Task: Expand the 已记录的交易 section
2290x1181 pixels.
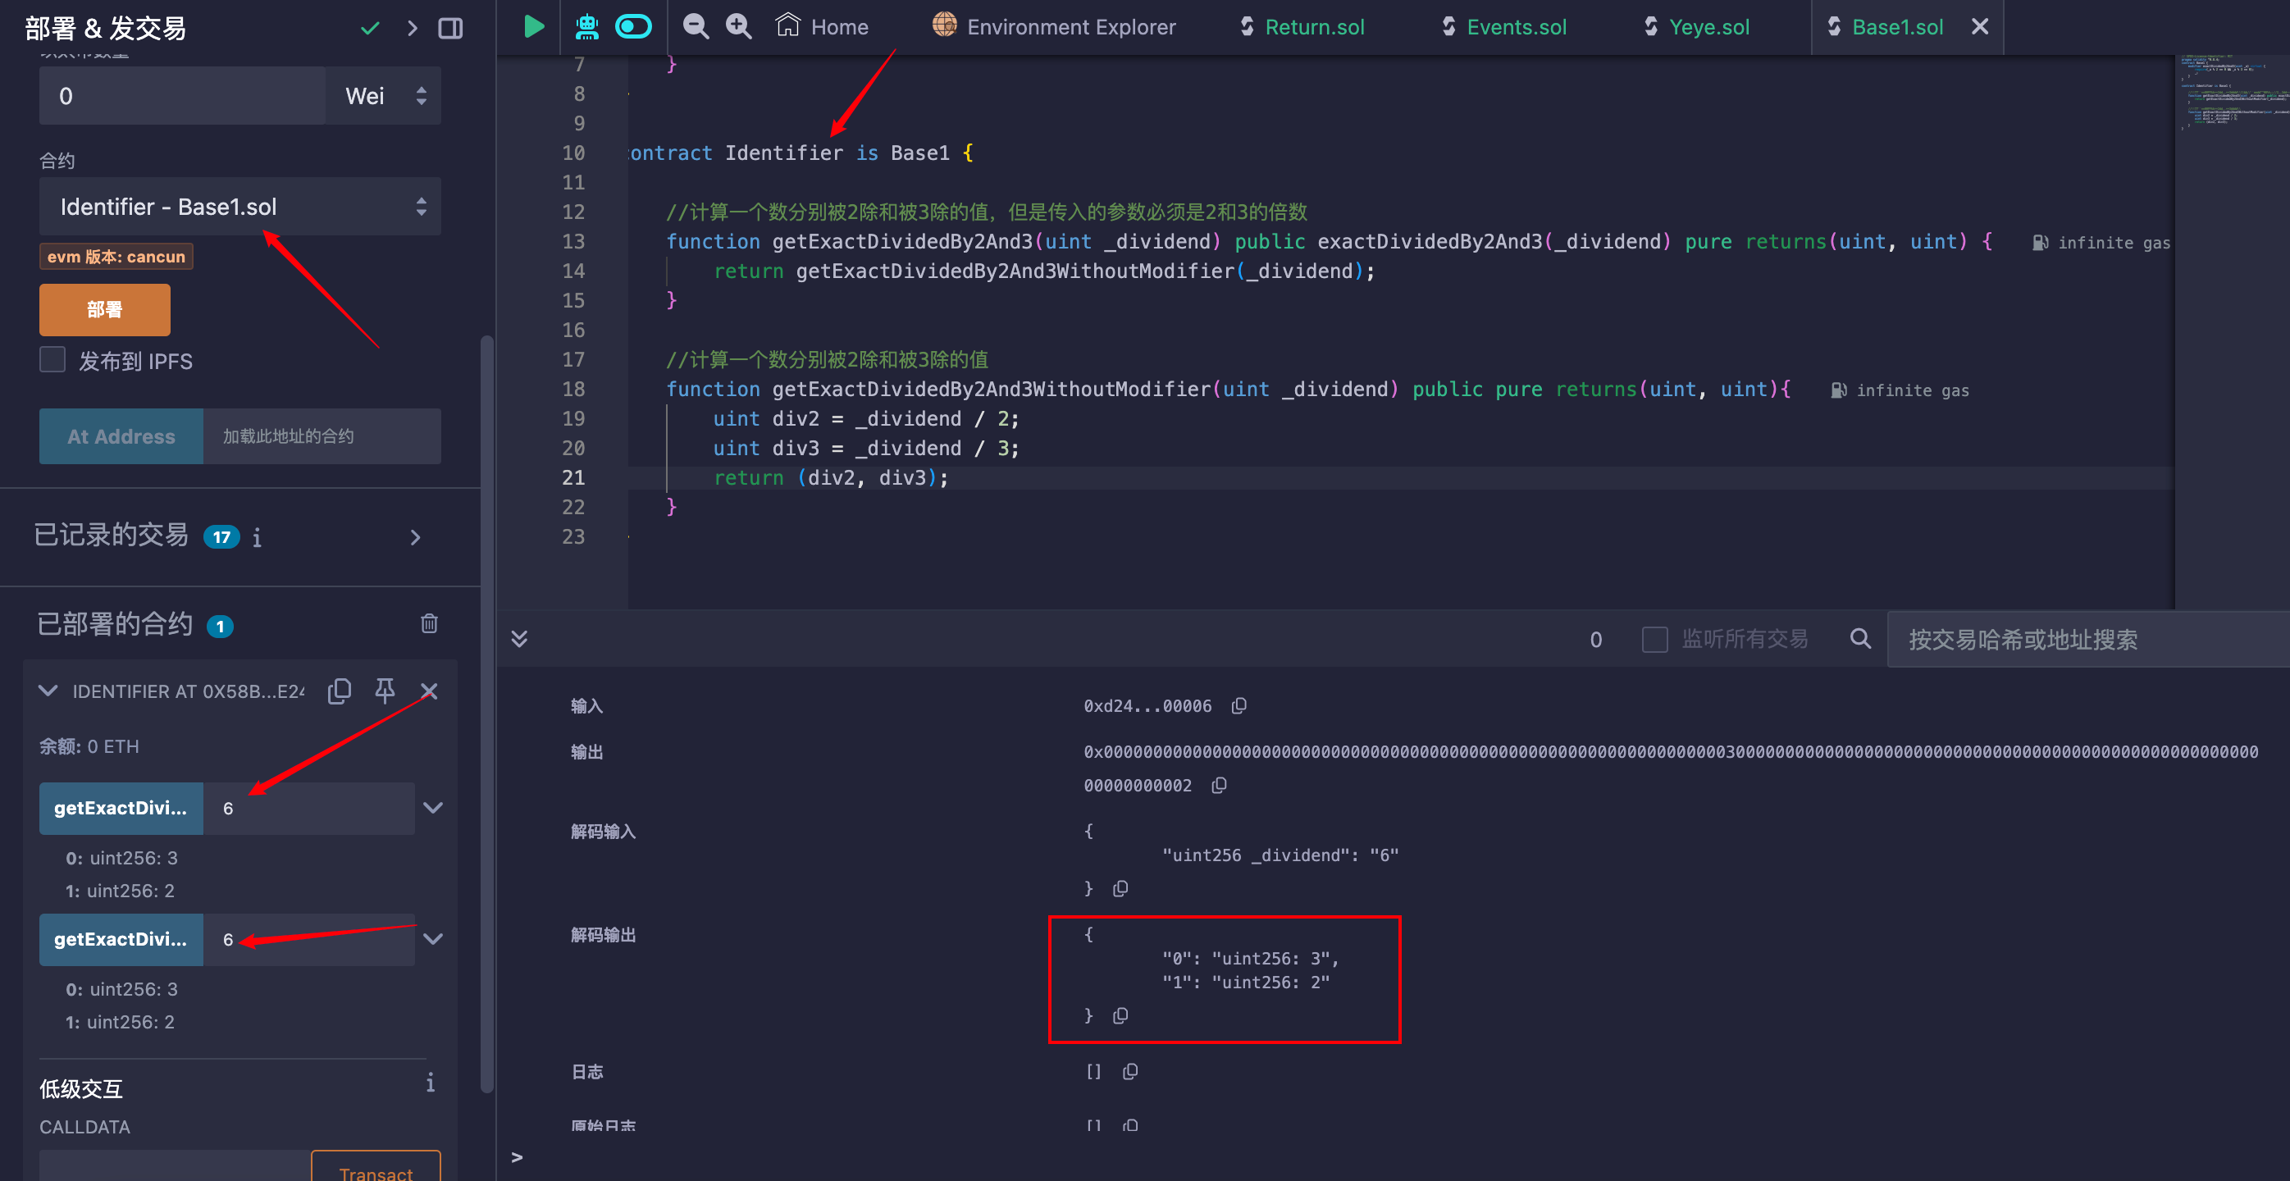Action: [415, 536]
